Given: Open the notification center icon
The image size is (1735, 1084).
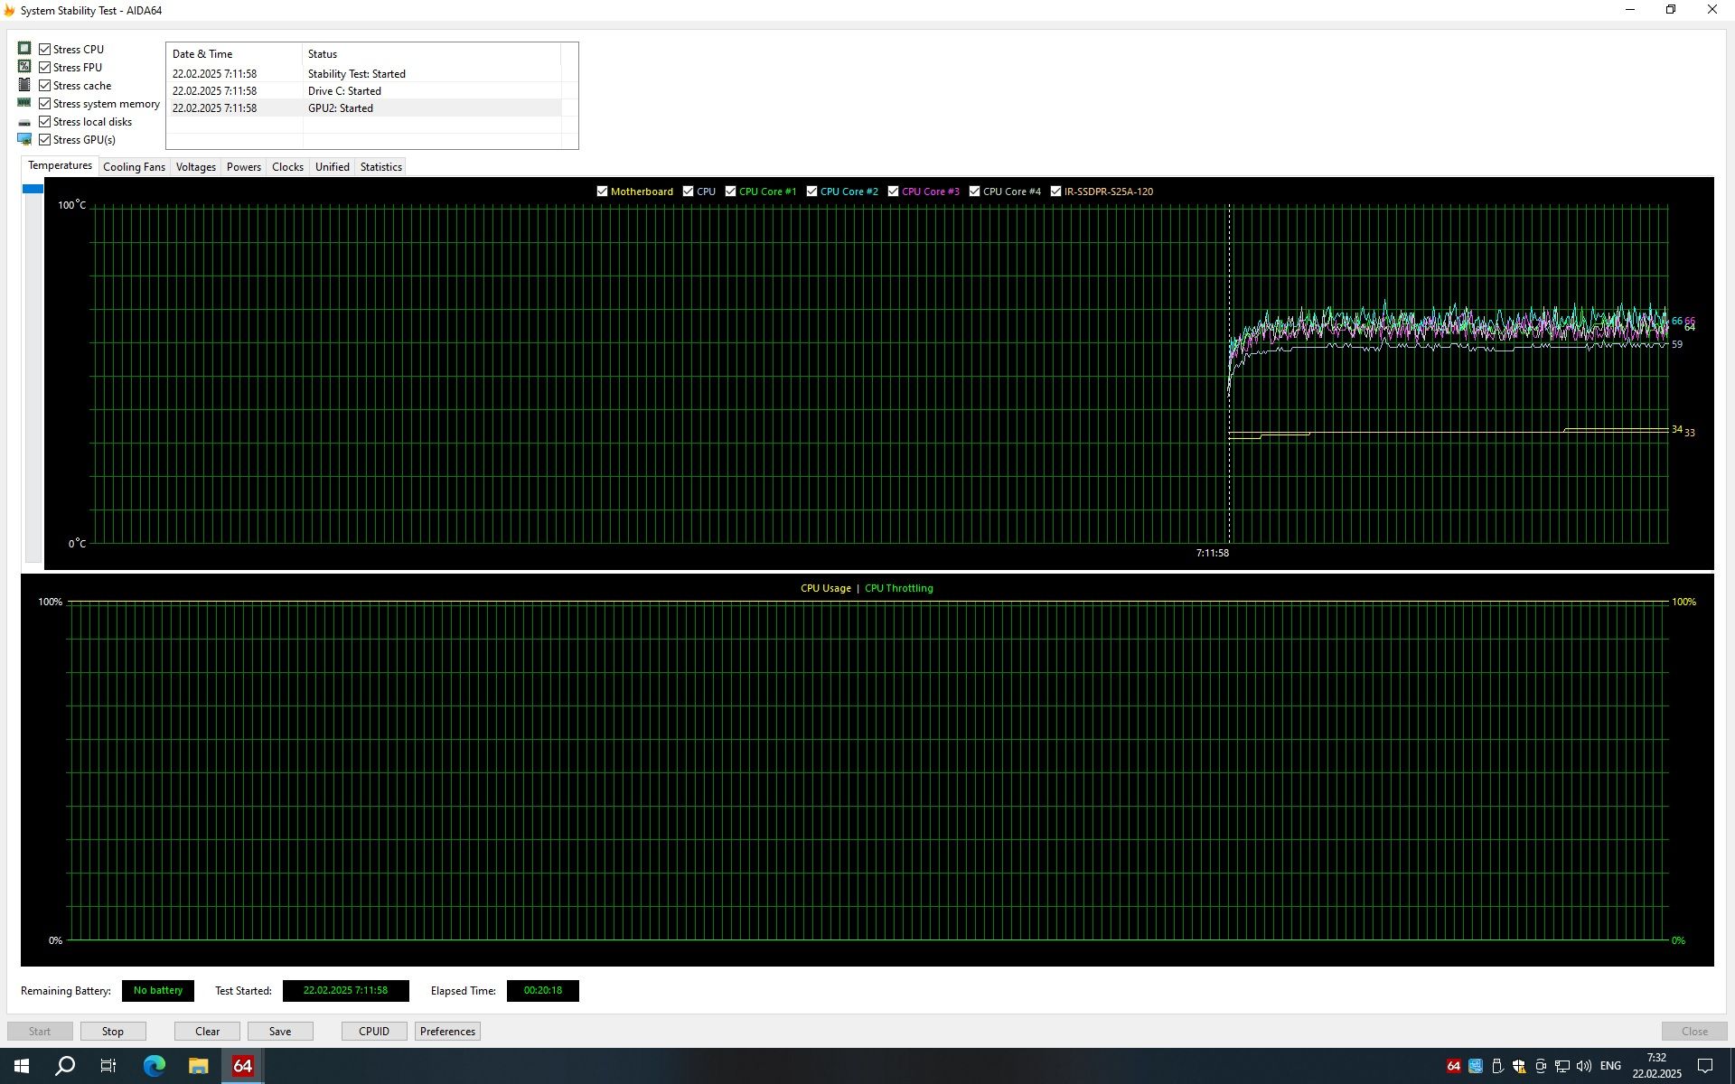Looking at the screenshot, I should [x=1705, y=1066].
